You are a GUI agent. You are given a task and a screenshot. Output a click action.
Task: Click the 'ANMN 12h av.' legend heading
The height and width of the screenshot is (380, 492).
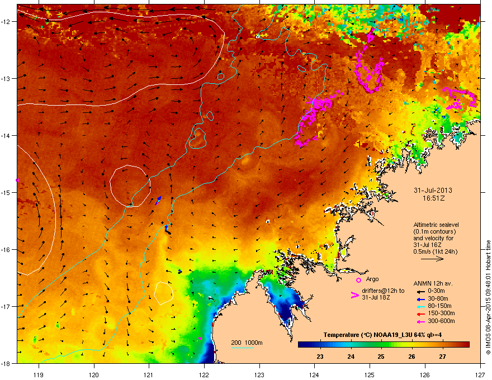tap(433, 283)
